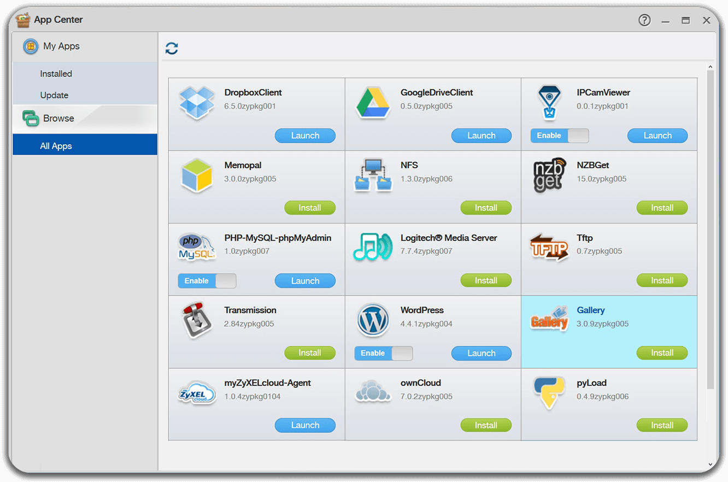Click the pyLoad app name

click(591, 383)
